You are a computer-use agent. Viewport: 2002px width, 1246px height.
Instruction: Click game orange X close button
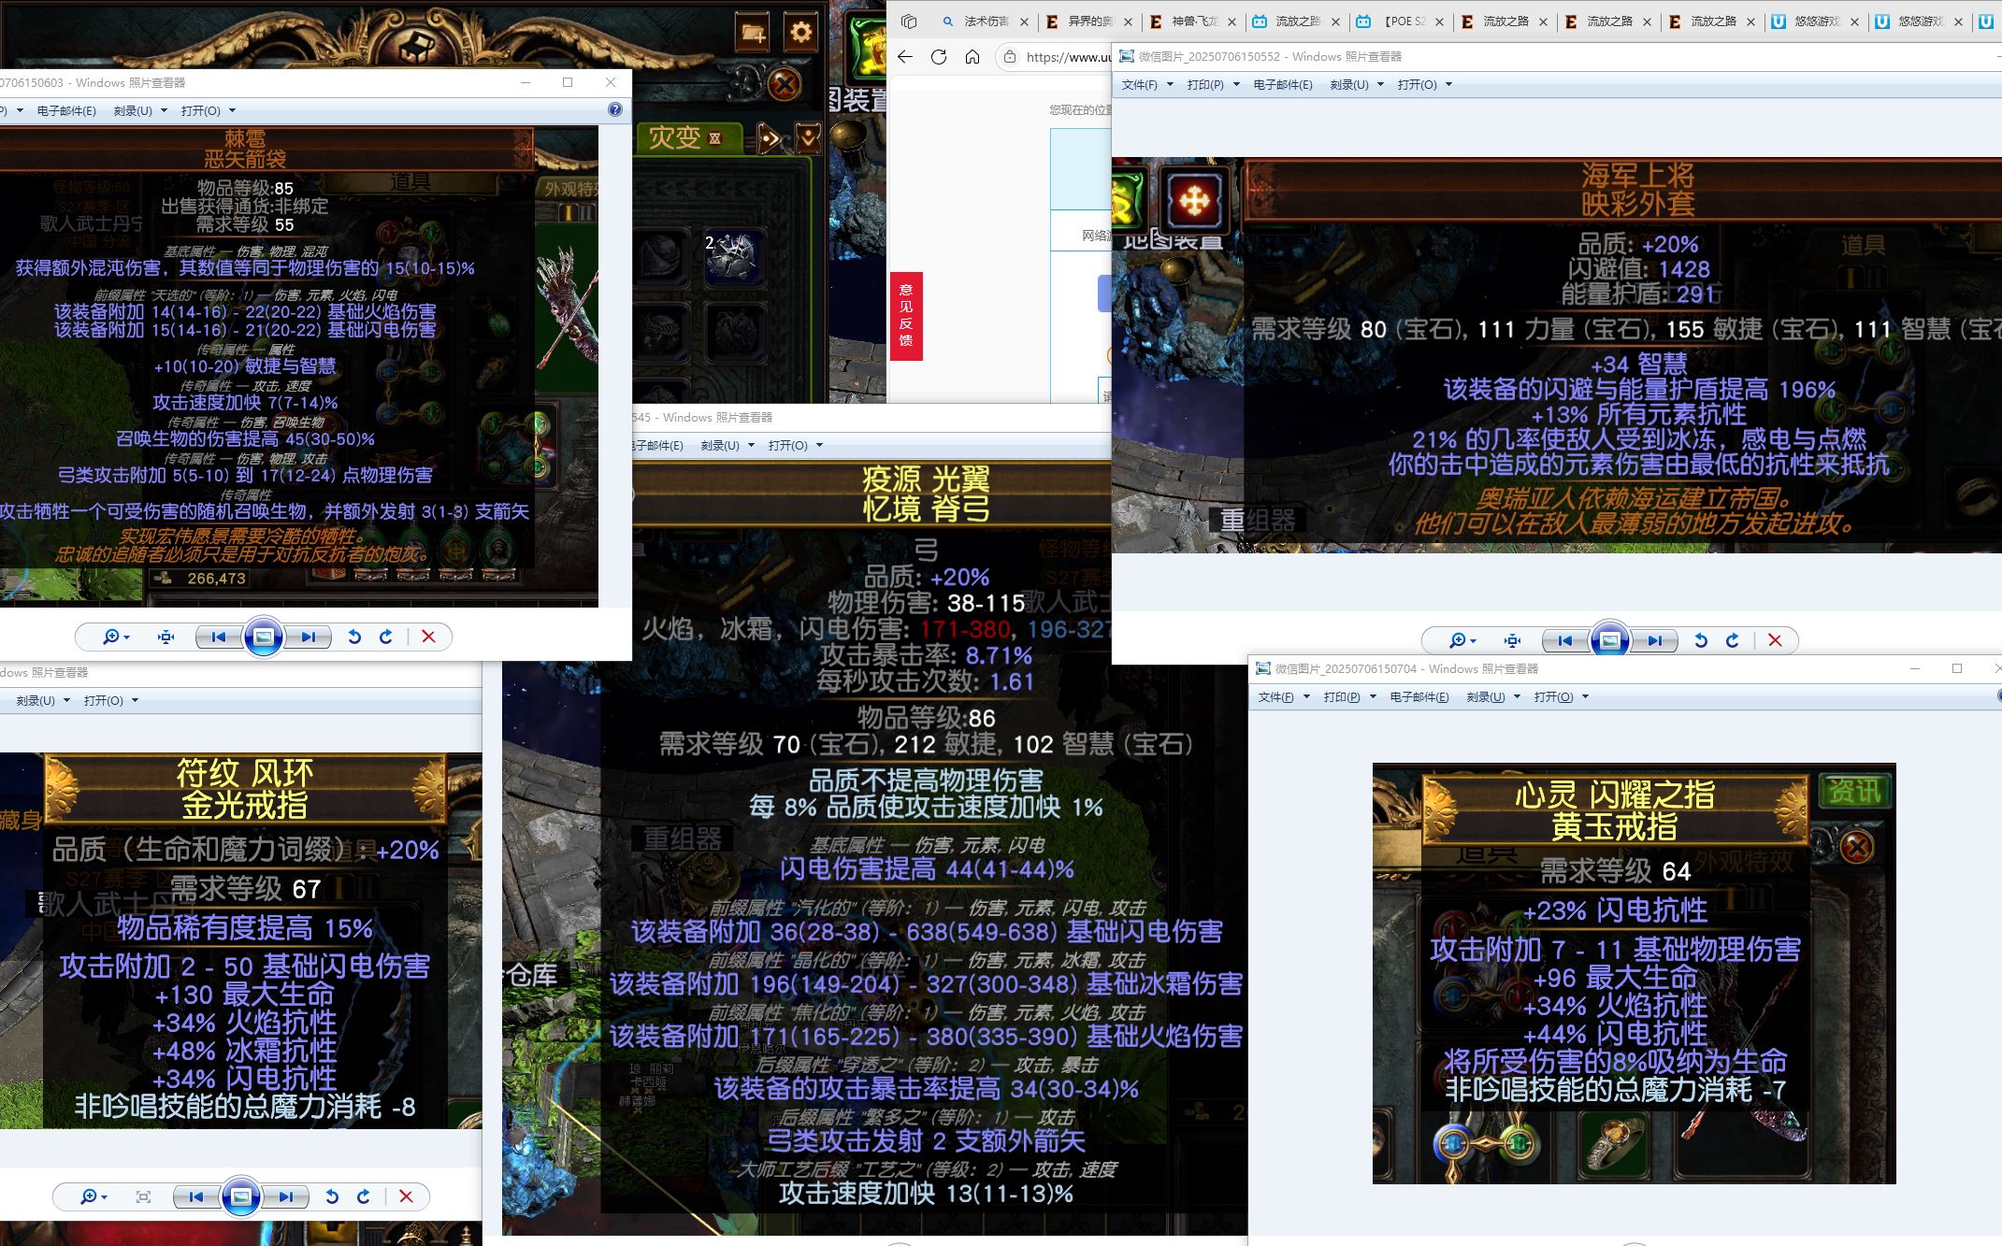coord(785,85)
